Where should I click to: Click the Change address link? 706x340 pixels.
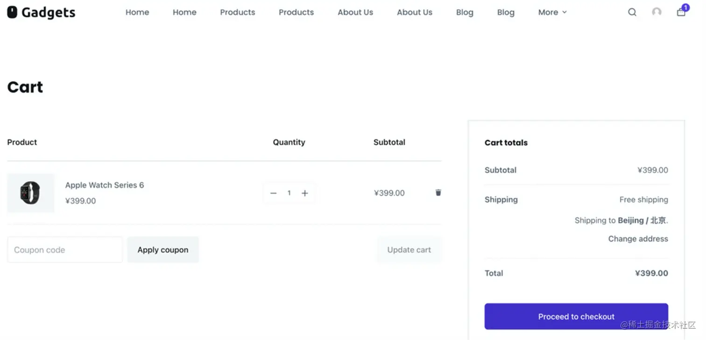(x=638, y=239)
